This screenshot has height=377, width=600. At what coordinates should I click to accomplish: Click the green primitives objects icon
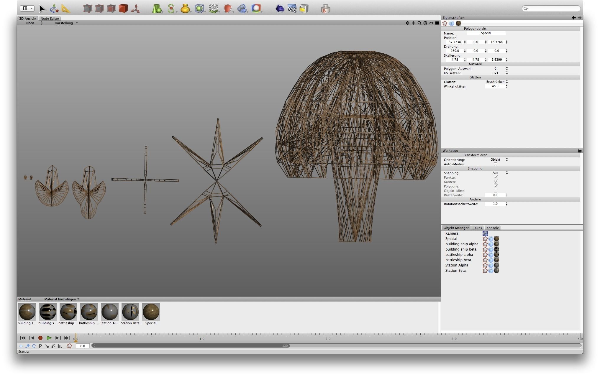pos(157,9)
